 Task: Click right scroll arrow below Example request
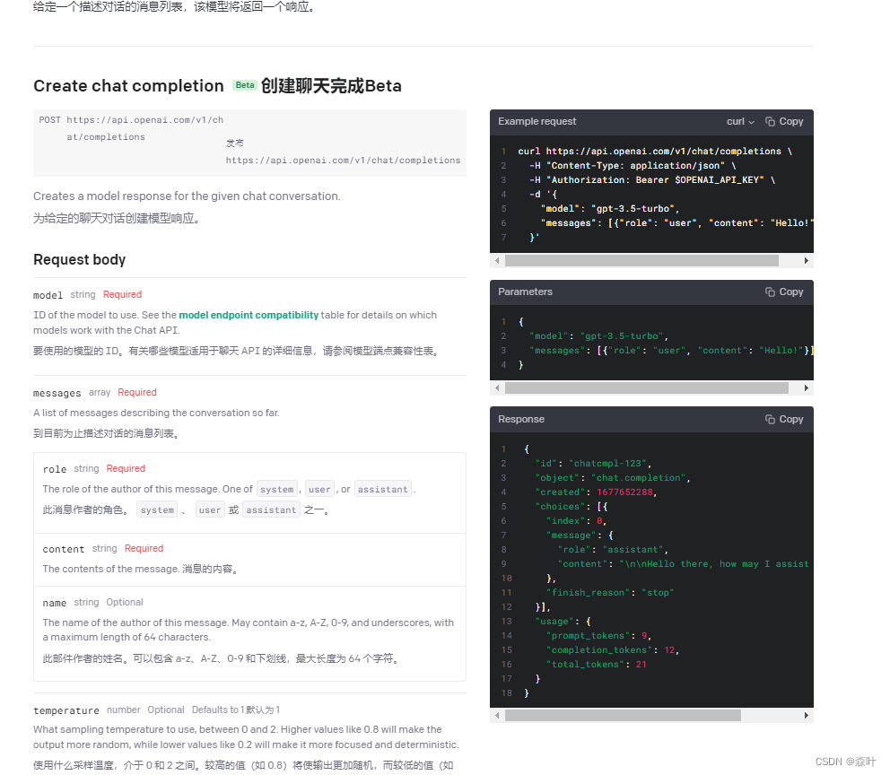[x=805, y=260]
